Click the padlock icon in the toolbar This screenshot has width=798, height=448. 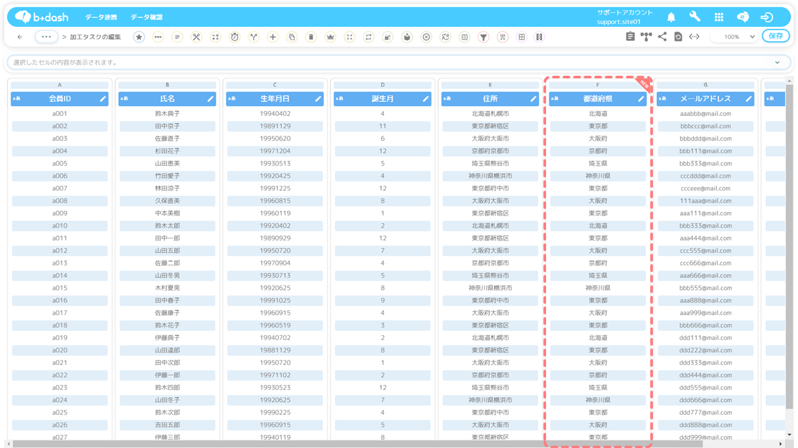pyautogui.click(x=388, y=37)
